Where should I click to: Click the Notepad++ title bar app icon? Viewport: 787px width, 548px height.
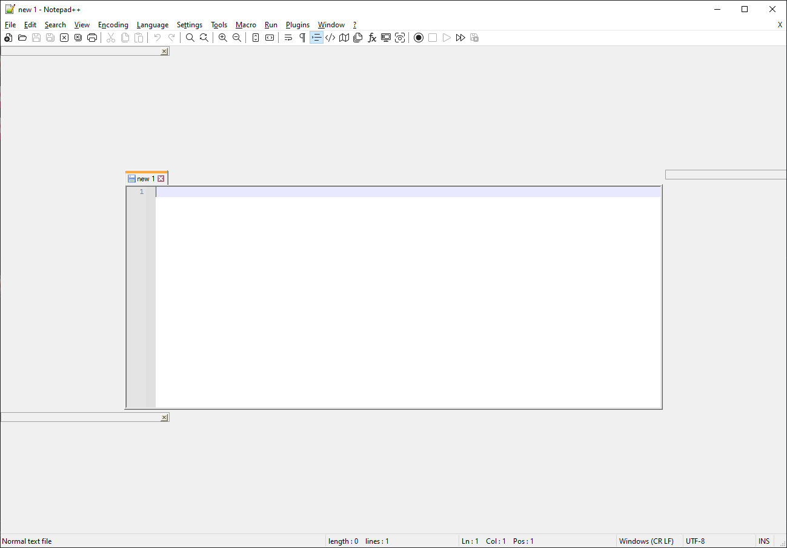click(10, 9)
